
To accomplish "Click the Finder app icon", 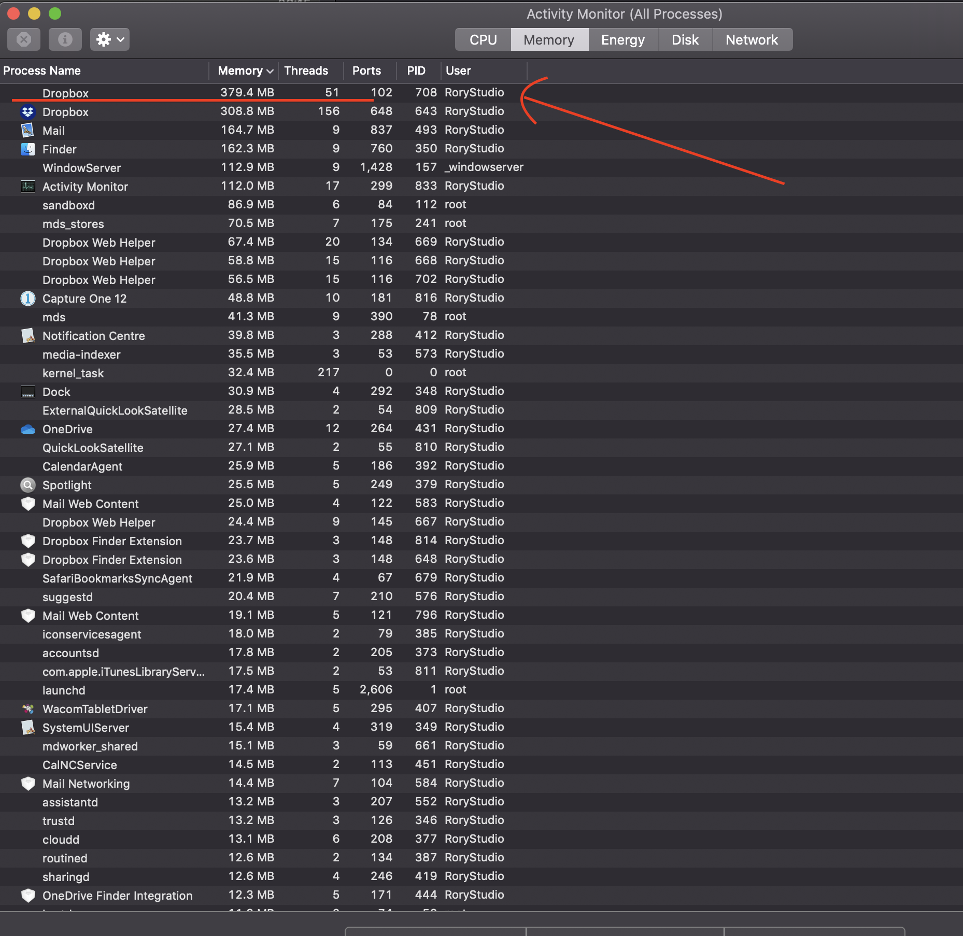I will pyautogui.click(x=27, y=149).
